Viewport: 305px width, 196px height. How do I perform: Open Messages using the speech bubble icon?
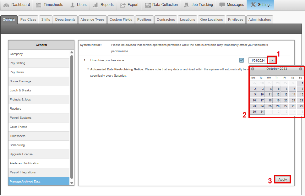pyautogui.click(x=222, y=5)
